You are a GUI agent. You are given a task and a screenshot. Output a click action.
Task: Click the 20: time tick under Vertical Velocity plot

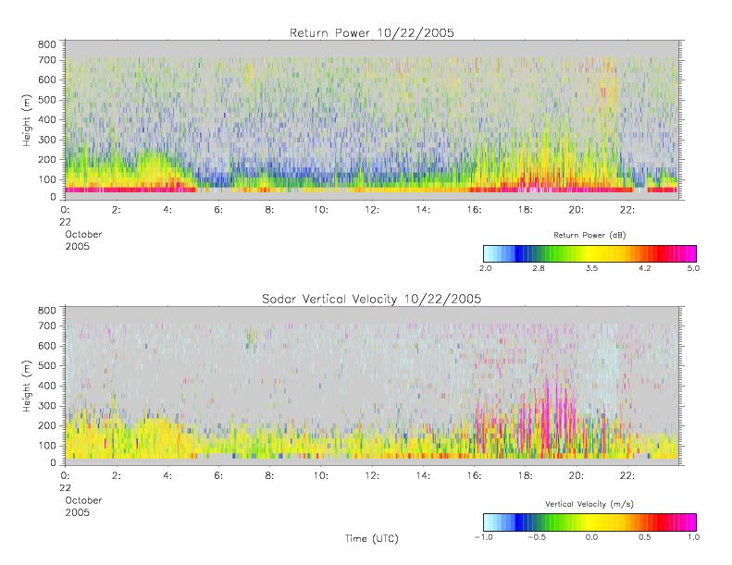(577, 476)
